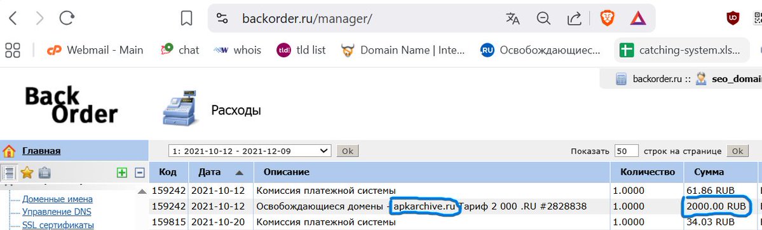
Task: Open the Освобождающиес... bookmark
Action: pyautogui.click(x=540, y=50)
